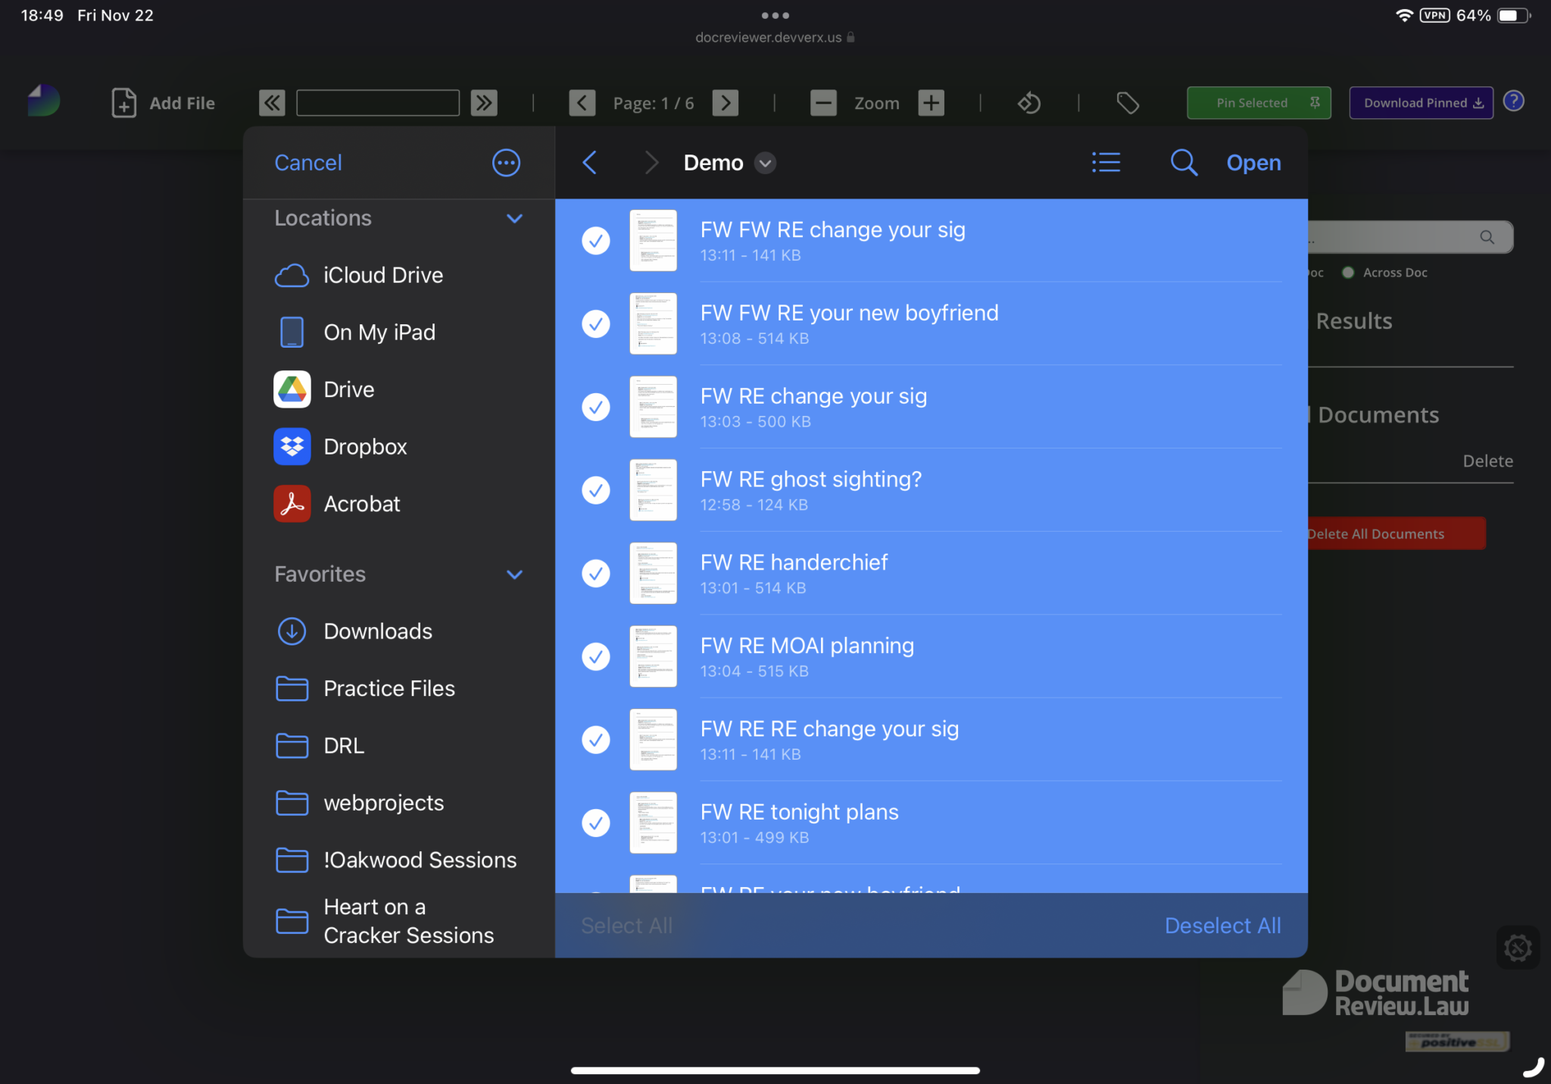Click the search magnifier in file picker
Image resolution: width=1551 pixels, height=1084 pixels.
(1184, 163)
